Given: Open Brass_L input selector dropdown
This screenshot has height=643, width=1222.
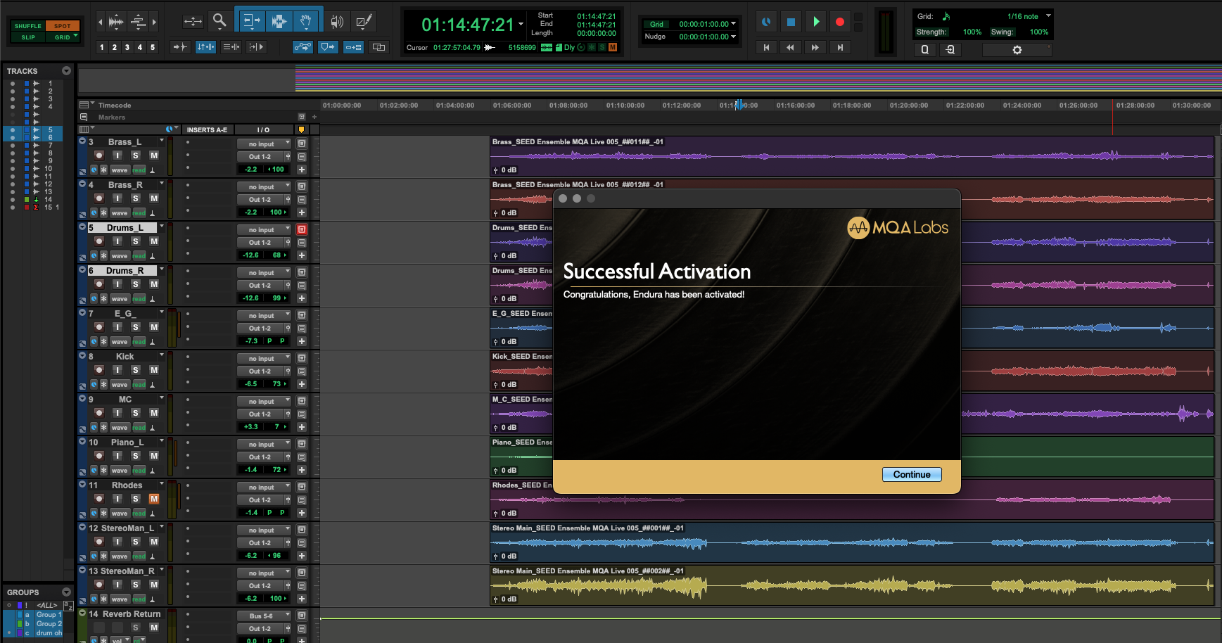Looking at the screenshot, I should pyautogui.click(x=264, y=144).
